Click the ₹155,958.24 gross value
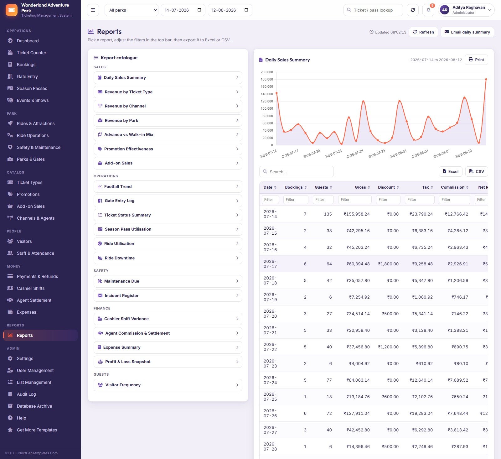The width and height of the screenshot is (501, 459). 357,214
